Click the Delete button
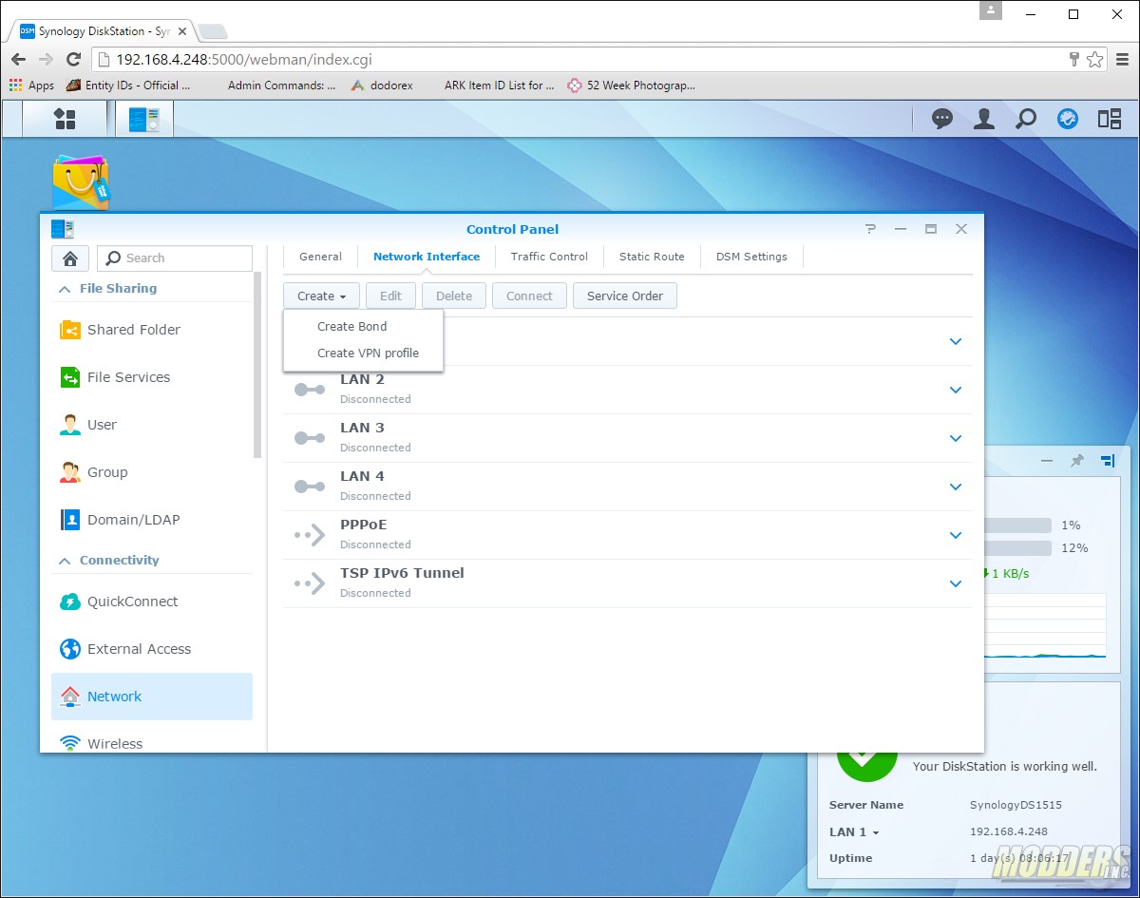This screenshot has height=898, width=1140. click(454, 296)
